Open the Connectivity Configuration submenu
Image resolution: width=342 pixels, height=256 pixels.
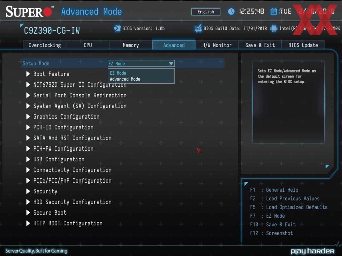(72, 170)
